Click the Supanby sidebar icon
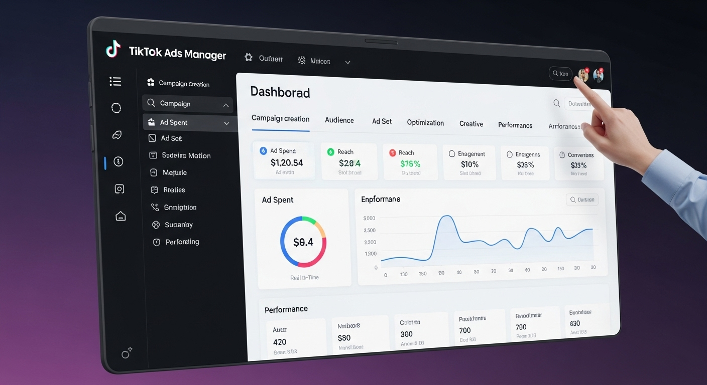 click(156, 225)
